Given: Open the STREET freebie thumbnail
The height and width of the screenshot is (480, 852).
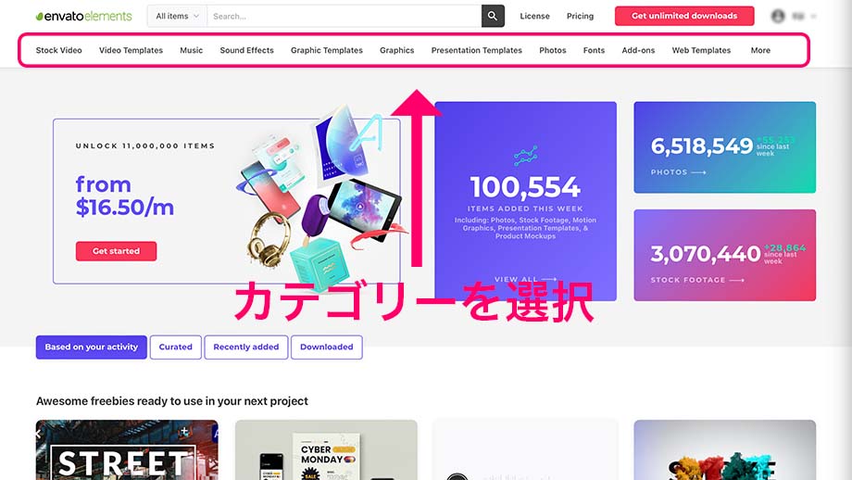Looking at the screenshot, I should tap(127, 449).
